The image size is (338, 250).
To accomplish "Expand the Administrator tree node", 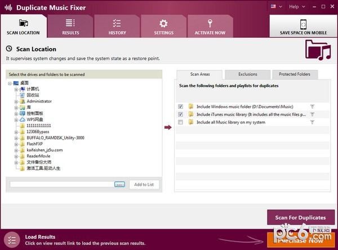I will pyautogui.click(x=16, y=102).
